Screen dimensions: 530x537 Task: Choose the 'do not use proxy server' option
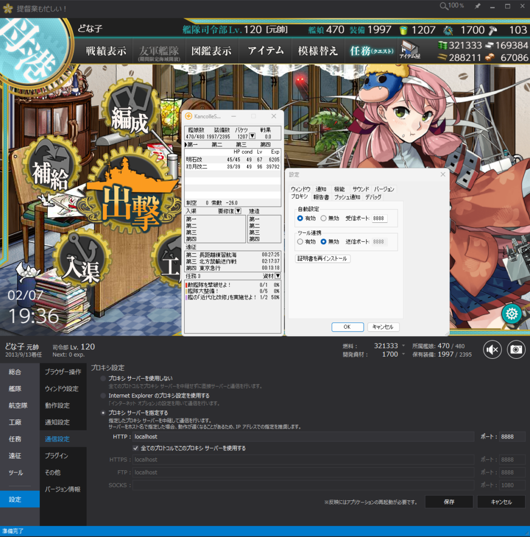pos(103,379)
